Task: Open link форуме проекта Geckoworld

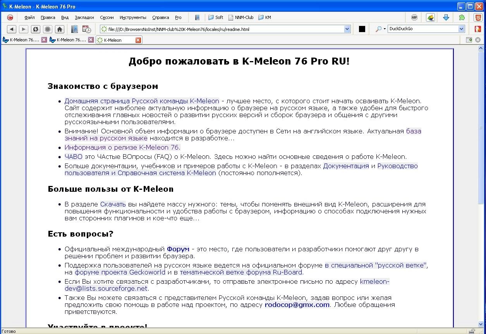Action: point(120,272)
